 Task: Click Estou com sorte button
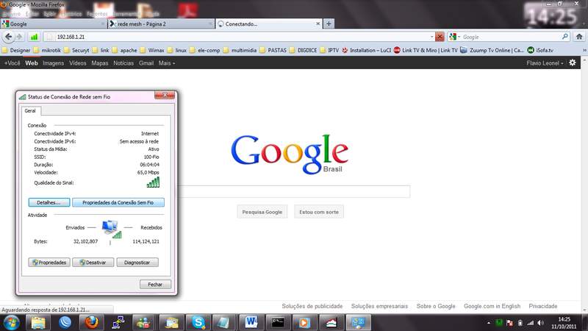319,212
